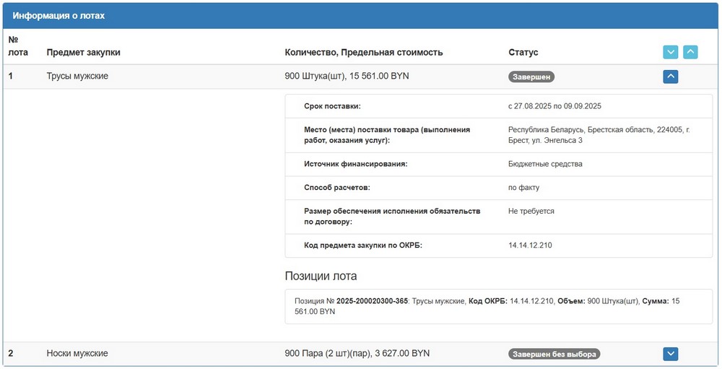Select the Статус column header
722x369 pixels.
[523, 52]
